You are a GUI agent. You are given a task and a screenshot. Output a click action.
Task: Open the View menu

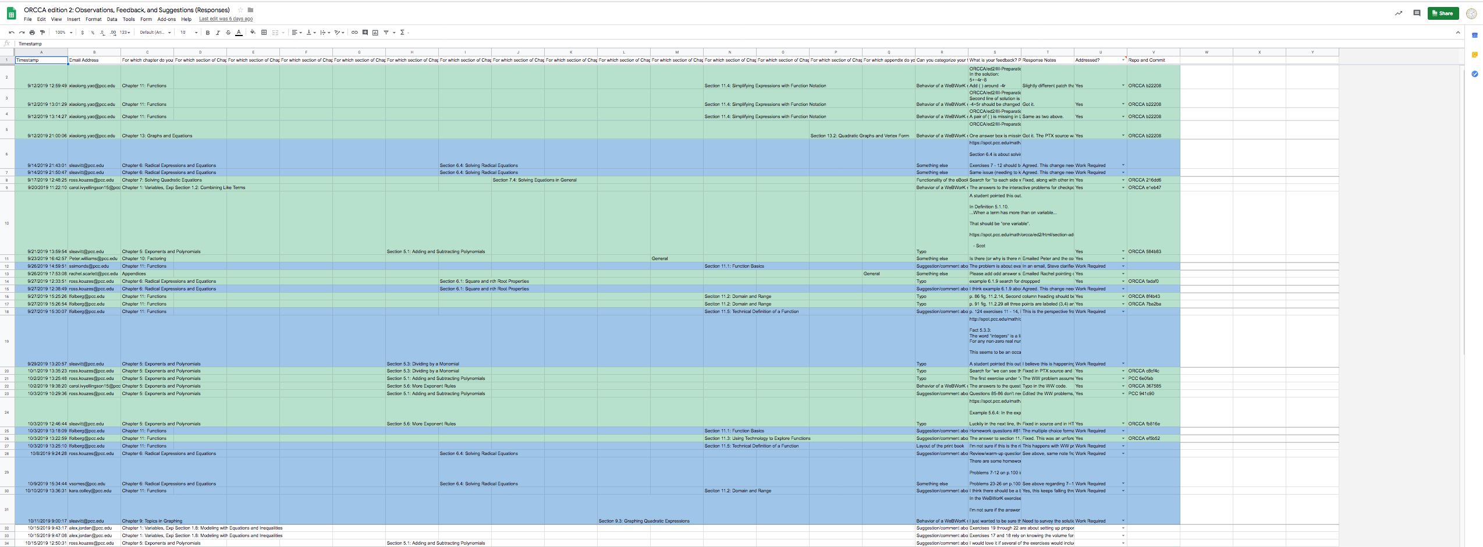click(x=56, y=19)
